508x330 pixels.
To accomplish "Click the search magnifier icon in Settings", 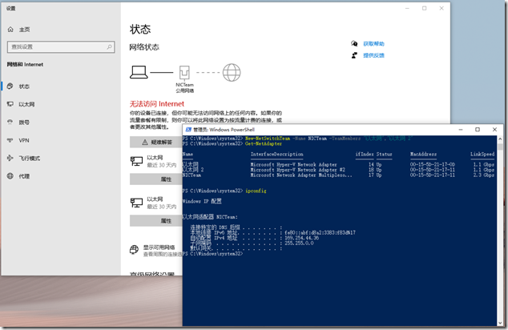I will [110, 47].
